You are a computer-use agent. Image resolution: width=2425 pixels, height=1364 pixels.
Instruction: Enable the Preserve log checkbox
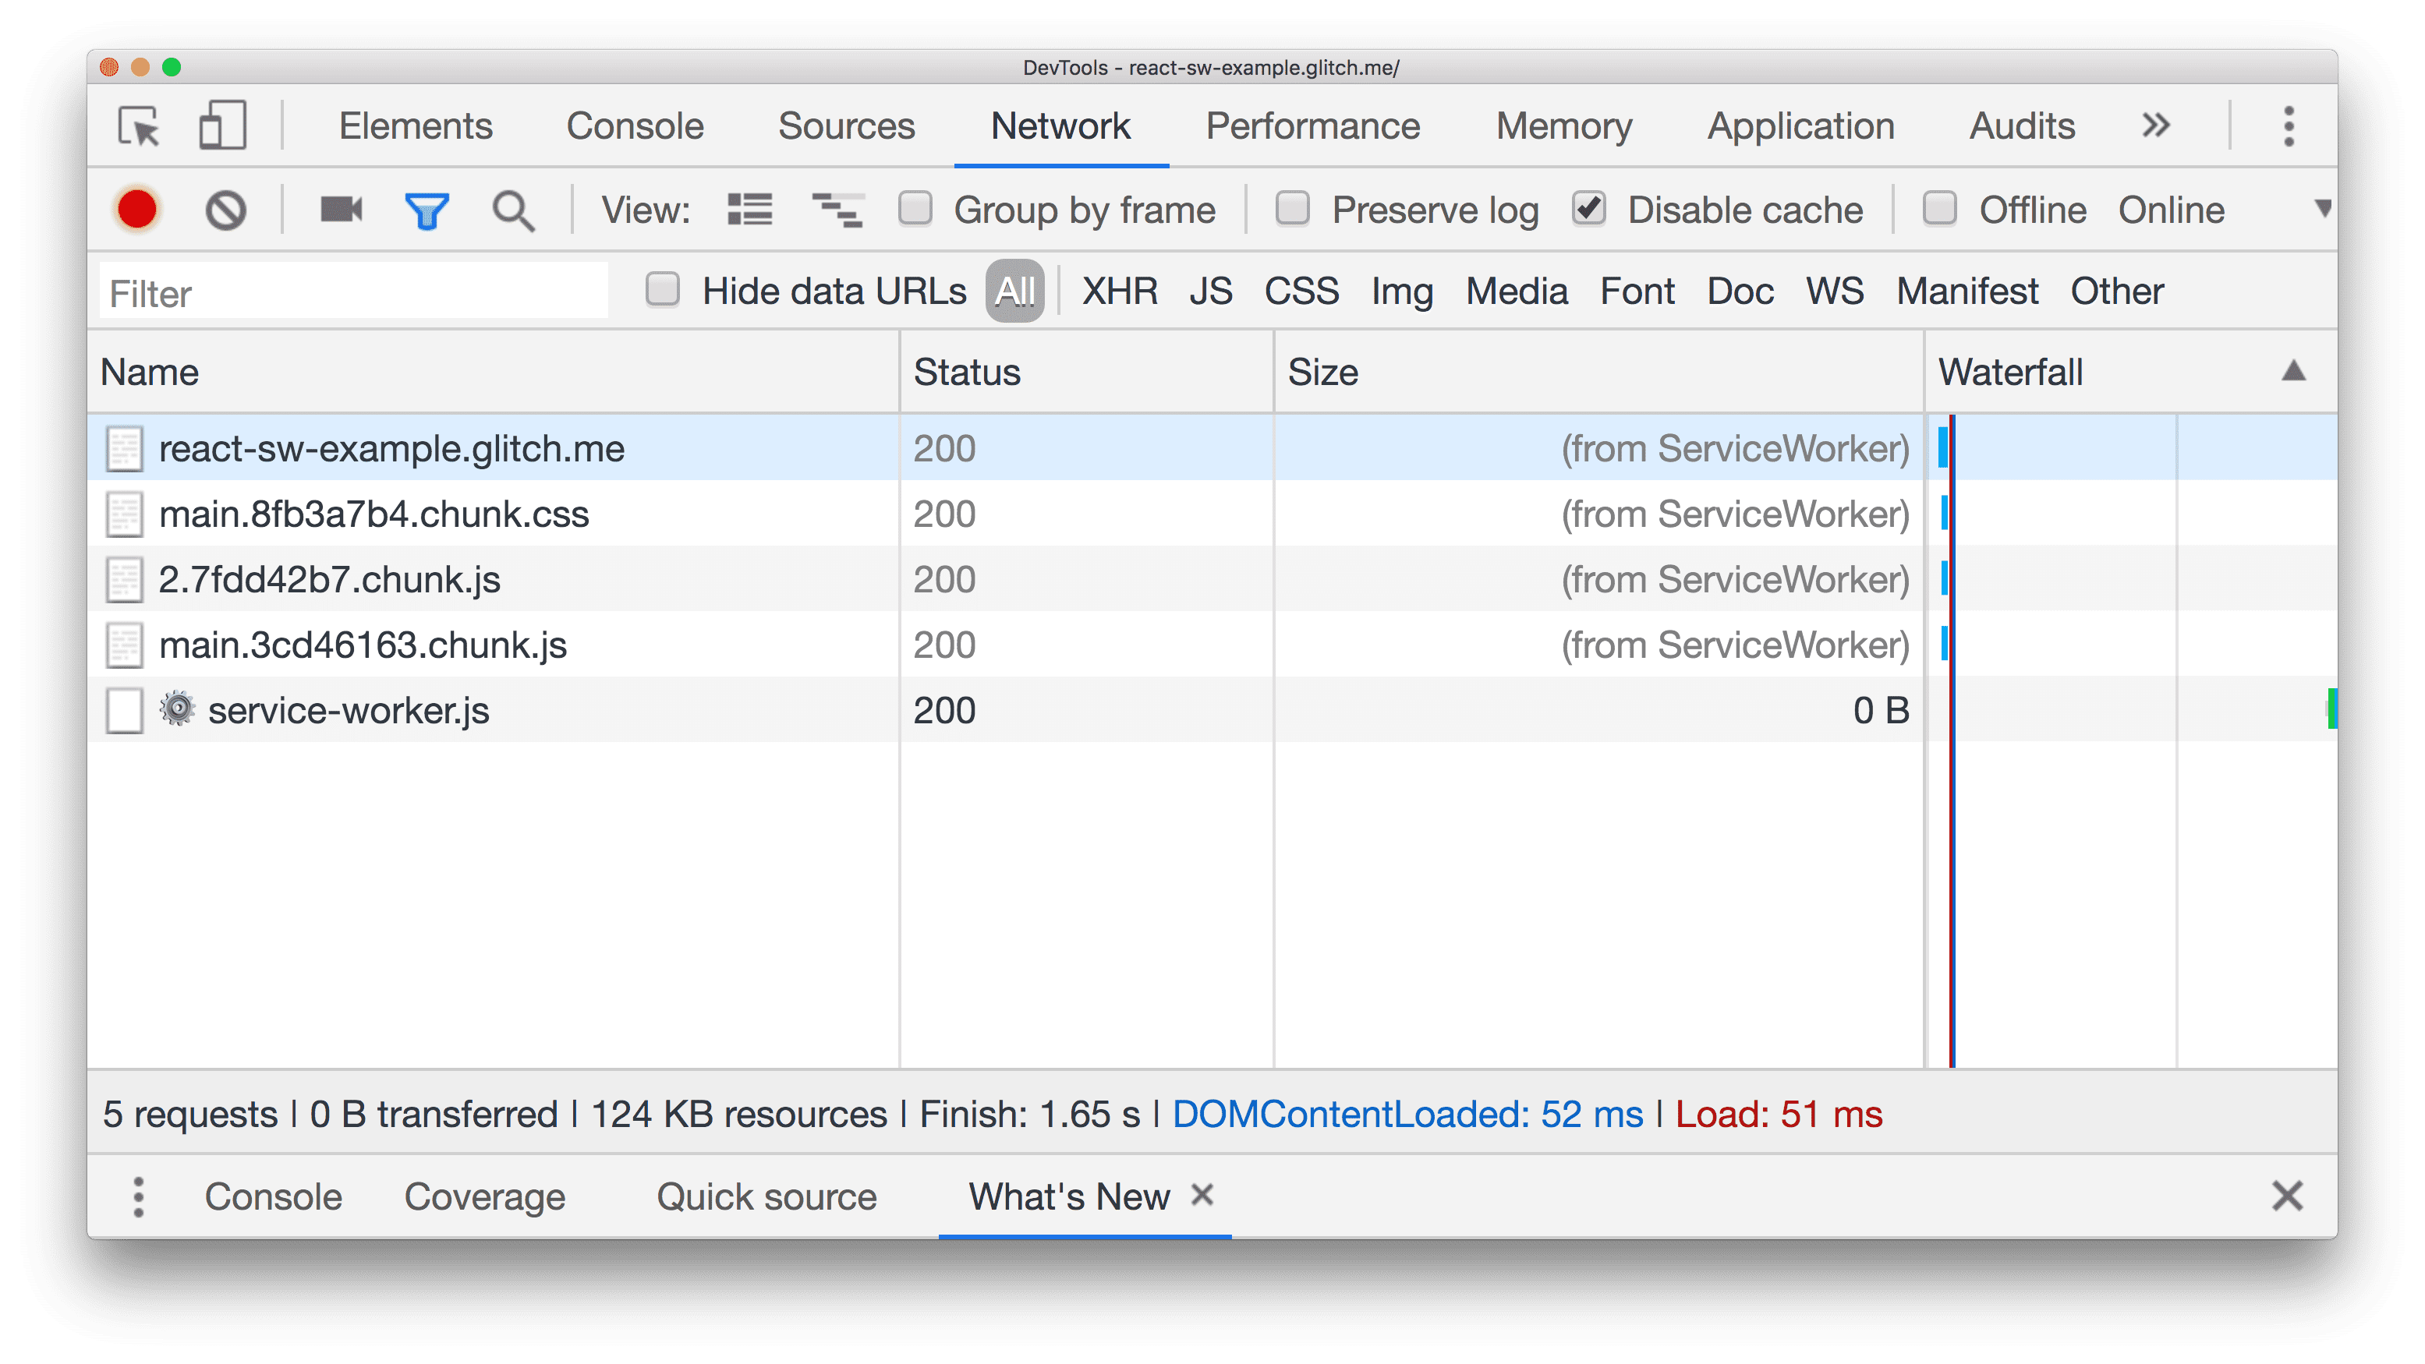pyautogui.click(x=1290, y=210)
